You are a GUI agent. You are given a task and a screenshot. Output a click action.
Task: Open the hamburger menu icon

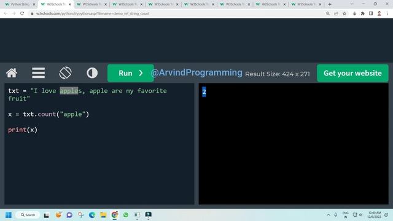click(38, 73)
